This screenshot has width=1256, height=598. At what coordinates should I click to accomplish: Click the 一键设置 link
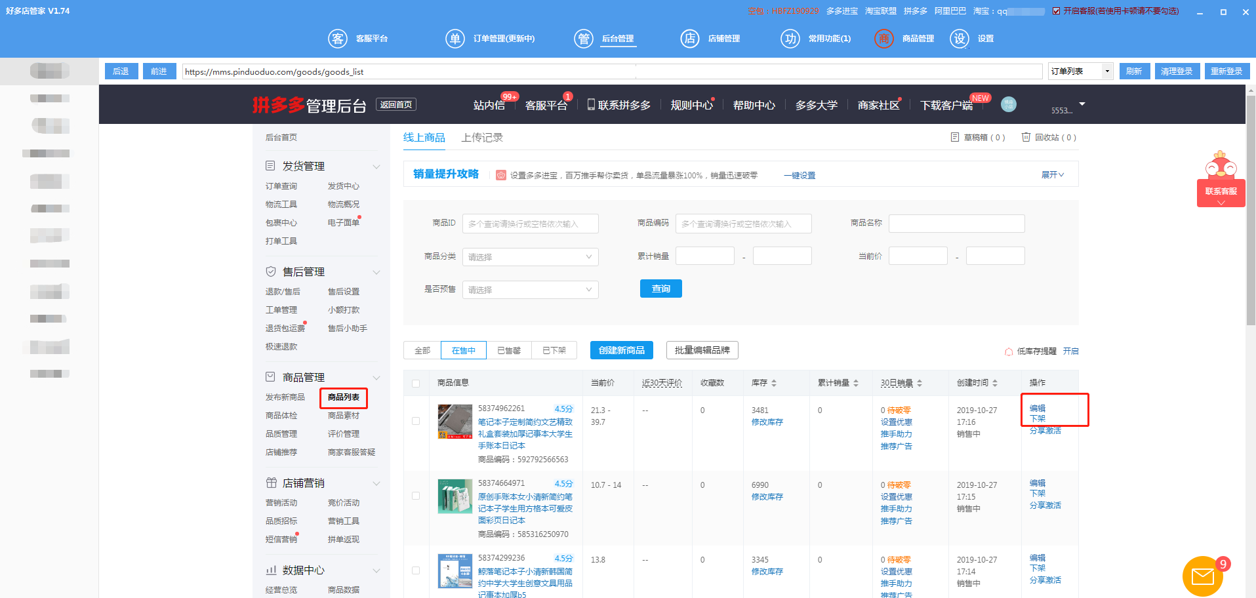click(800, 175)
